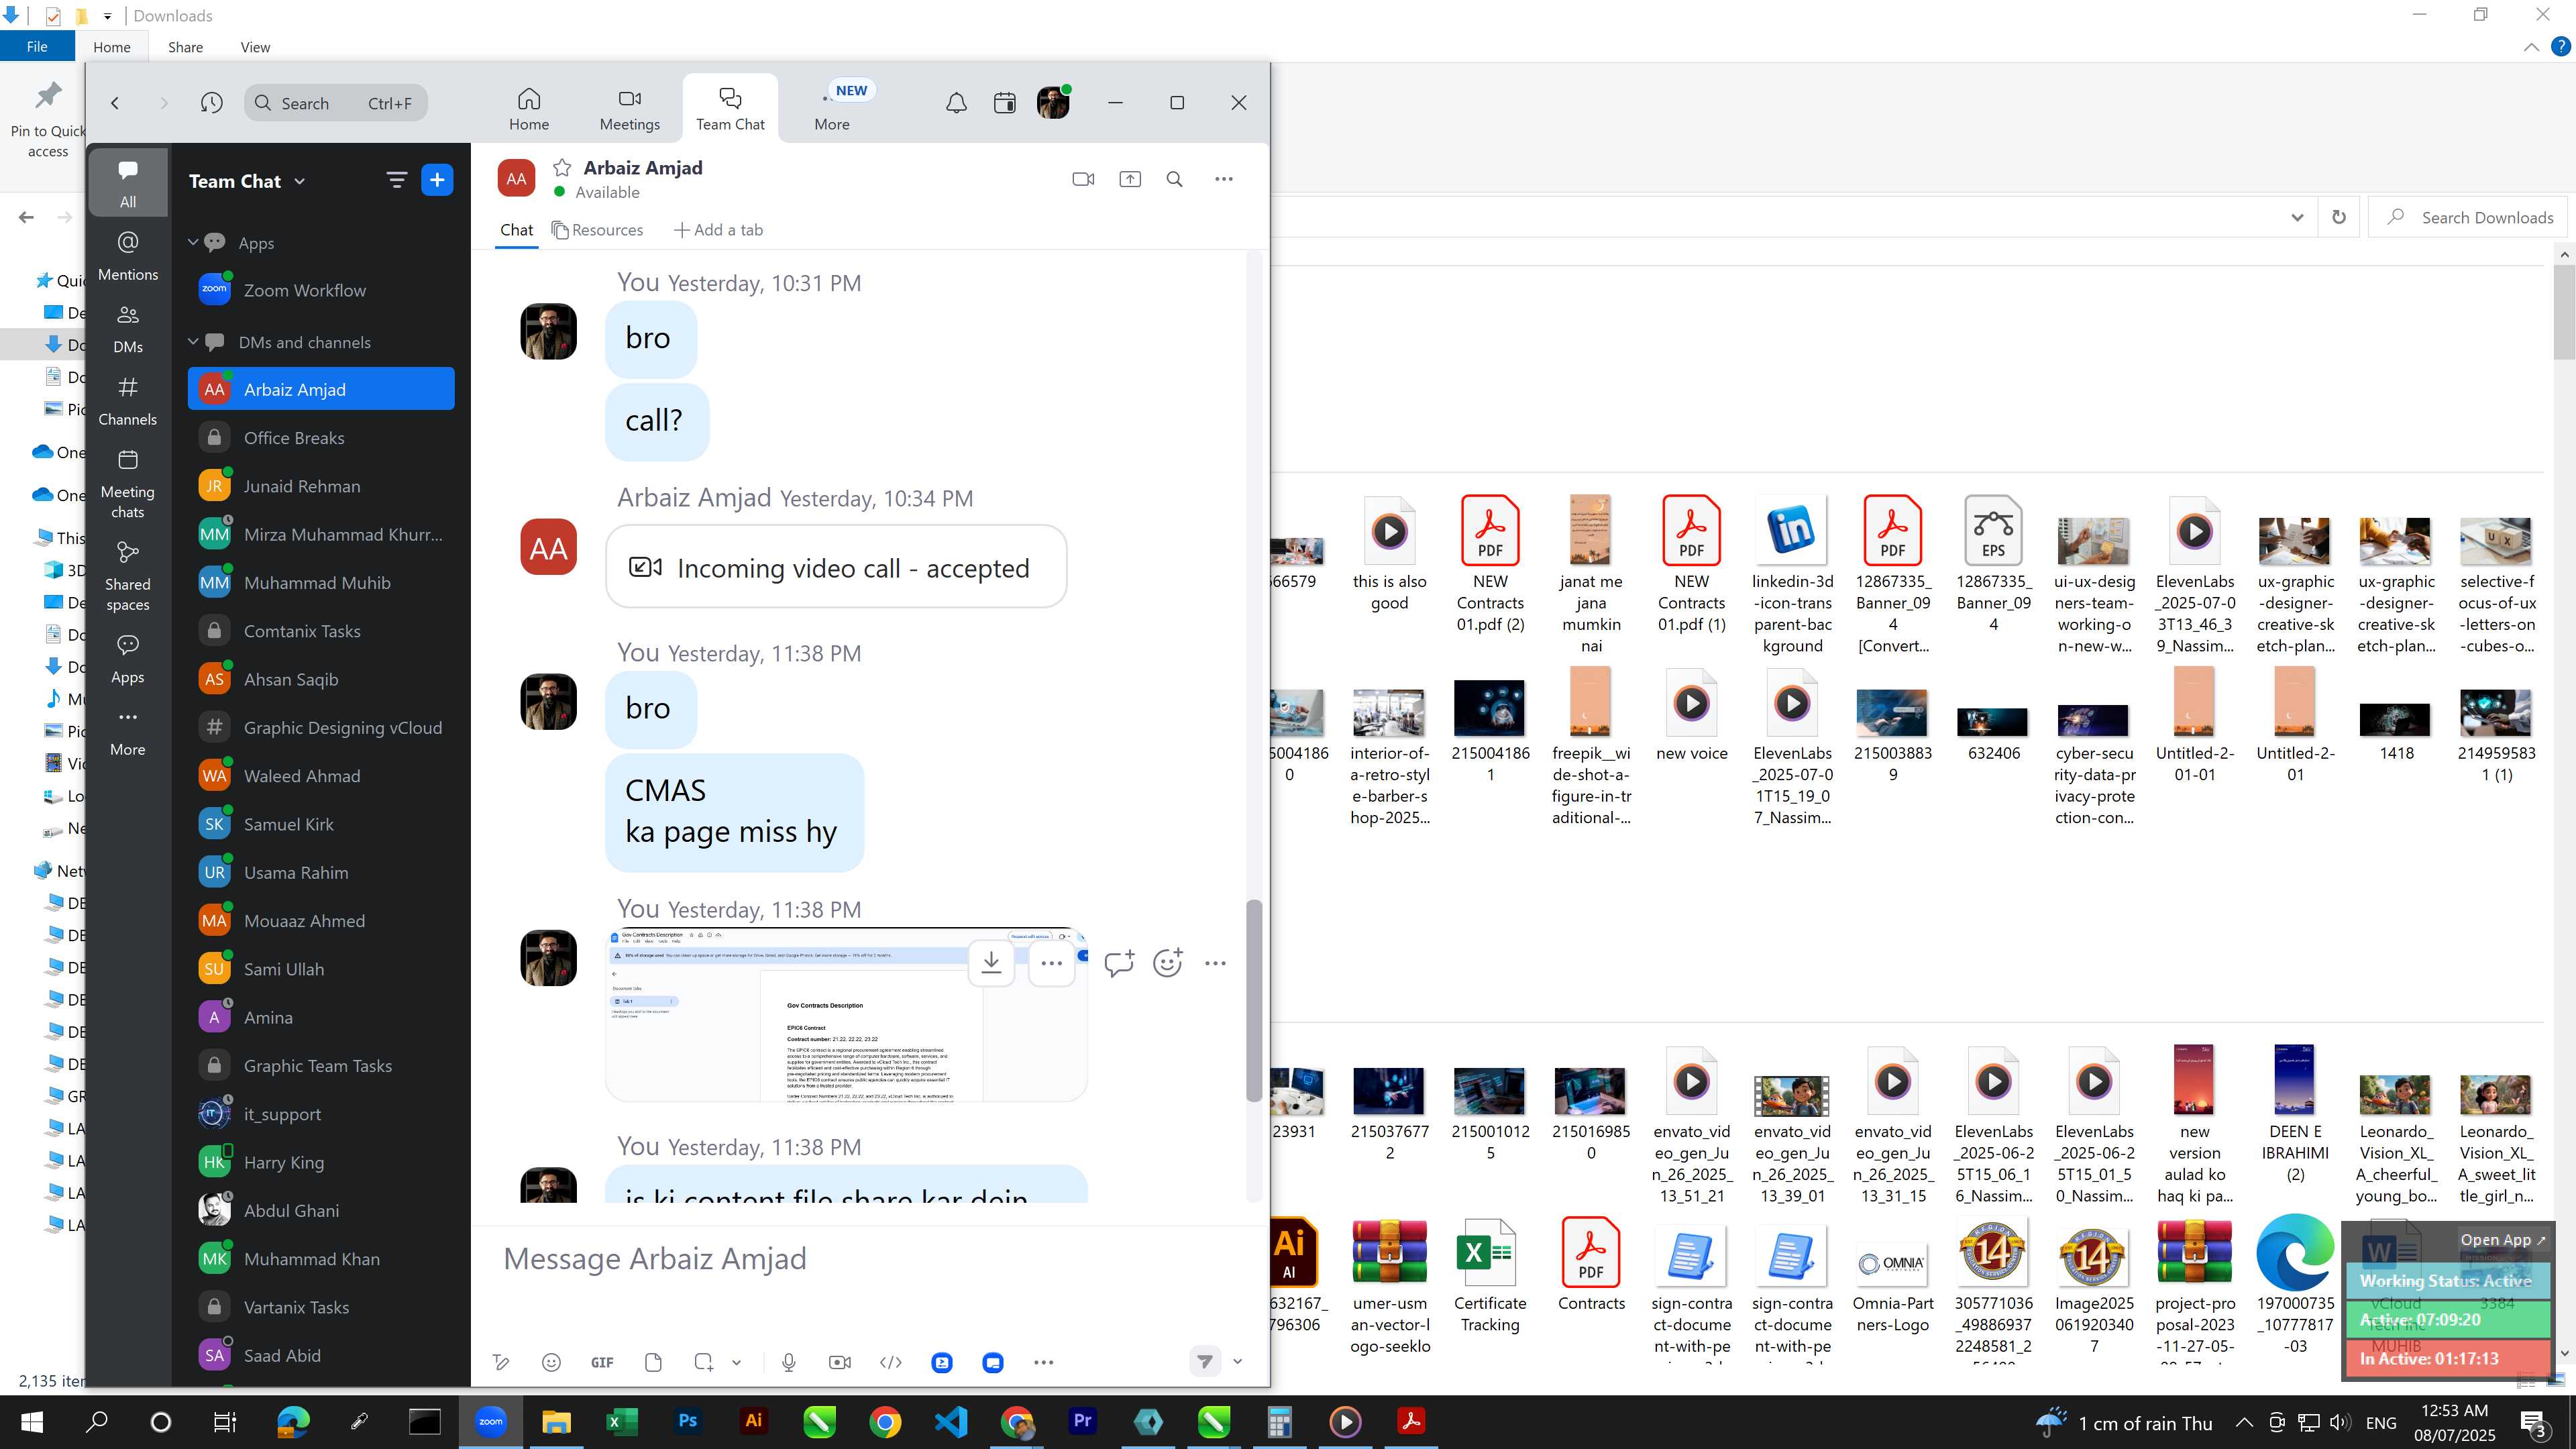The image size is (2576, 1449).
Task: Open the Zoom calendar icon
Action: [1005, 103]
